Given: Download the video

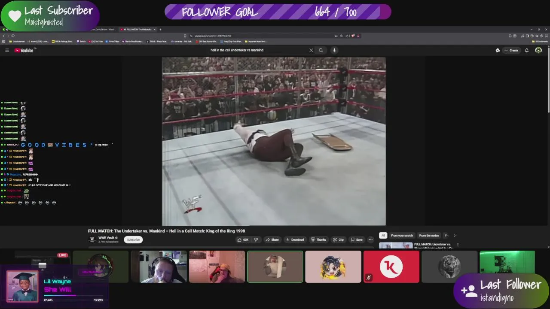Looking at the screenshot, I should point(295,239).
